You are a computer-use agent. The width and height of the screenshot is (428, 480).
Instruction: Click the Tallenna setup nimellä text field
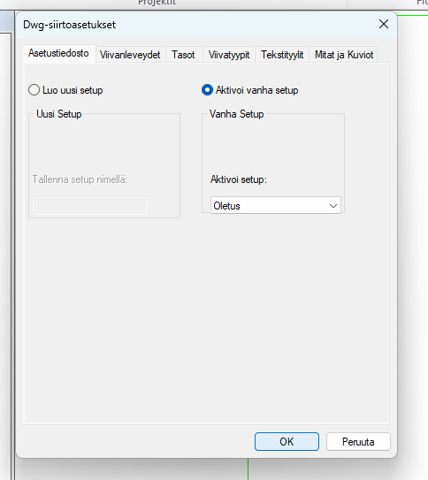[90, 206]
